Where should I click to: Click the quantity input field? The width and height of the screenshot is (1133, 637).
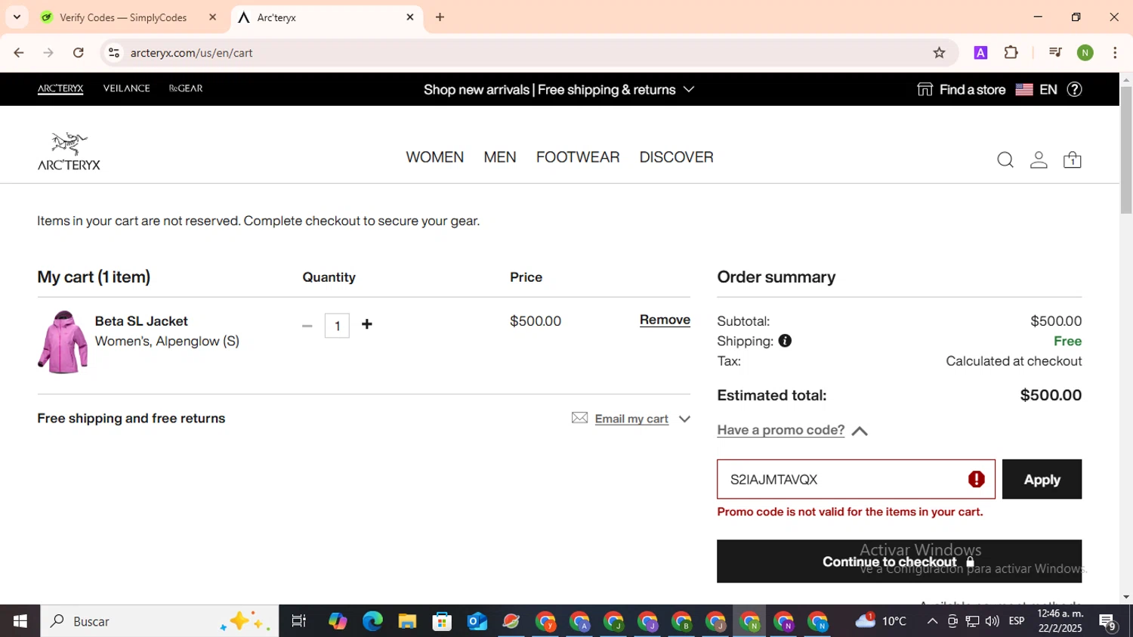point(337,326)
